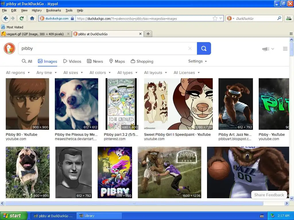The height and width of the screenshot is (220, 294).
Task: Open the Pibby 80 - YouTube title link
Action: [22, 135]
